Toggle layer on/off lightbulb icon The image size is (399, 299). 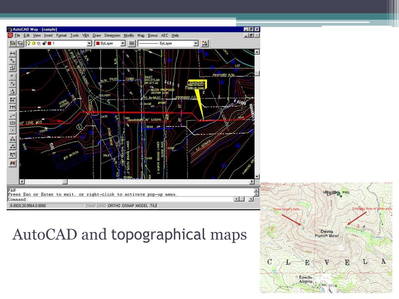tap(29, 43)
